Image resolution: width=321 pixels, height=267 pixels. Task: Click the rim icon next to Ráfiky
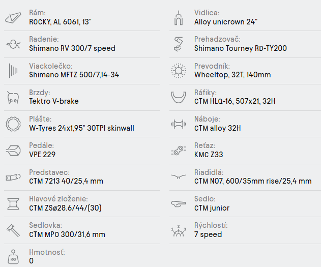(x=178, y=97)
